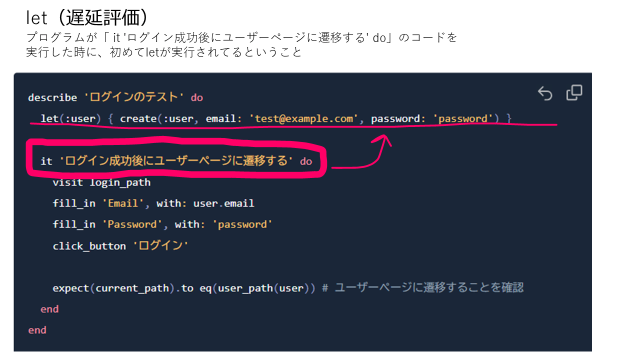Click the 'let(:user)' code line
This screenshot has width=640, height=360.
click(276, 118)
